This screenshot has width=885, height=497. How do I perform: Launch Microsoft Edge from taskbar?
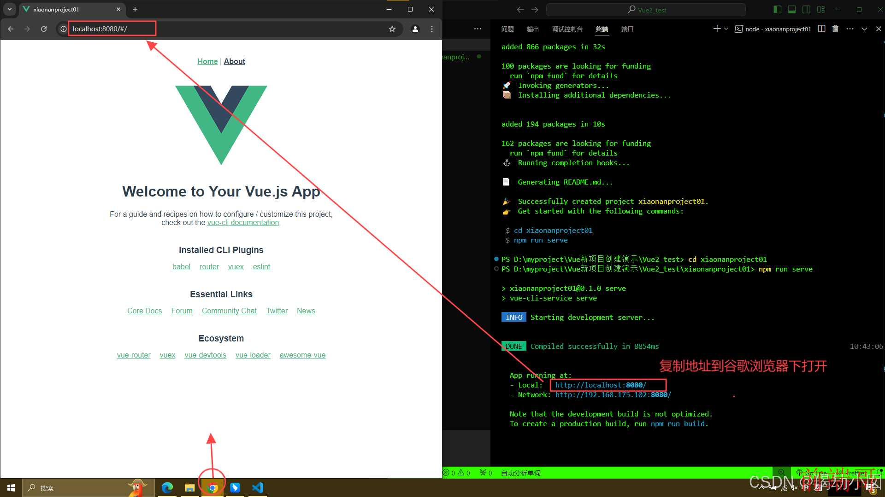pyautogui.click(x=167, y=488)
